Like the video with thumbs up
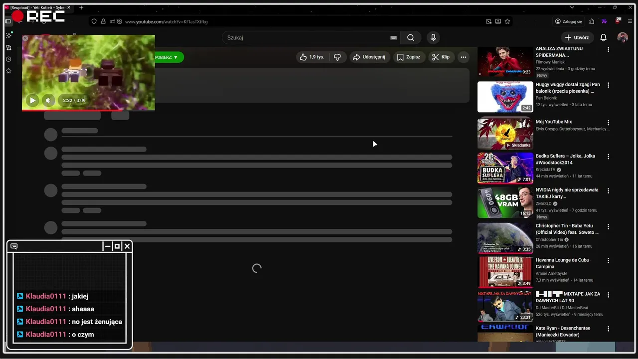The width and height of the screenshot is (638, 359). (x=312, y=57)
